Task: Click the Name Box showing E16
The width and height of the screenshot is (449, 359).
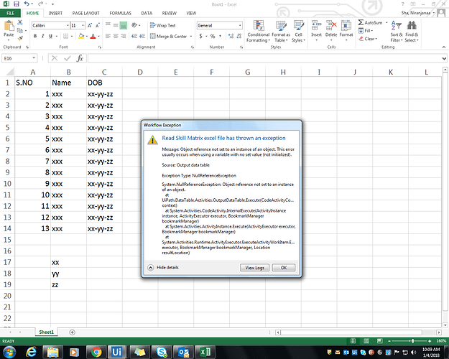Action: pyautogui.click(x=19, y=58)
